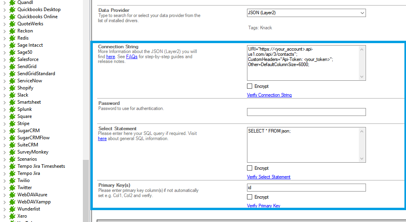Toggle Encrypt for Primary Key field
The height and width of the screenshot is (222, 406).
point(249,197)
